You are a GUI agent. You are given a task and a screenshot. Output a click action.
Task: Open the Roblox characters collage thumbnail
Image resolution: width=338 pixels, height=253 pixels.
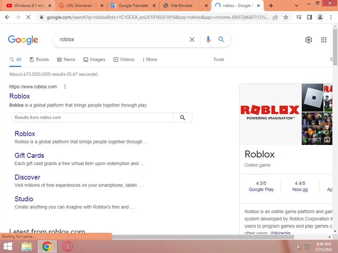(317, 129)
